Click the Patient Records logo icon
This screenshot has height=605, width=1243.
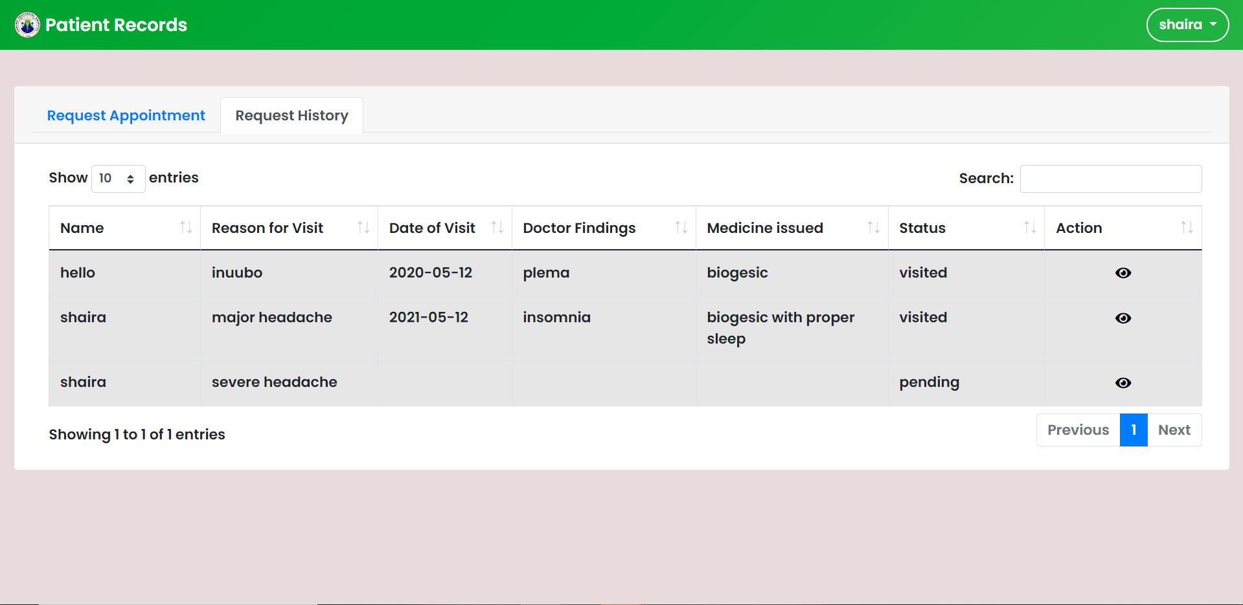(x=27, y=25)
